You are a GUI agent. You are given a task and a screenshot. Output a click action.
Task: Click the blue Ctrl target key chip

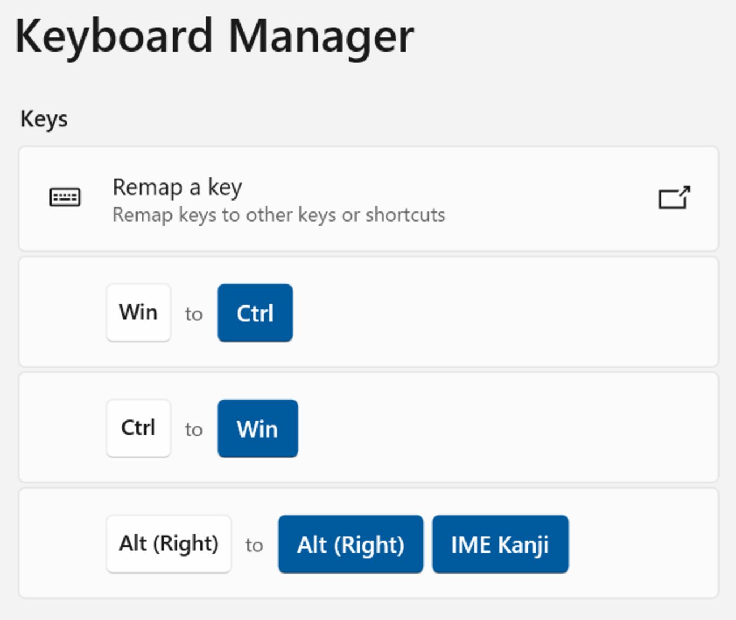[255, 313]
